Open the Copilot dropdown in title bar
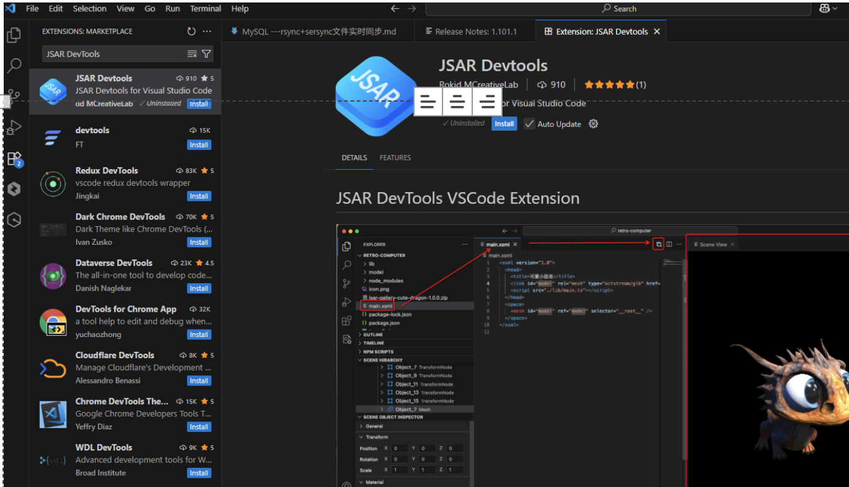 click(x=829, y=9)
